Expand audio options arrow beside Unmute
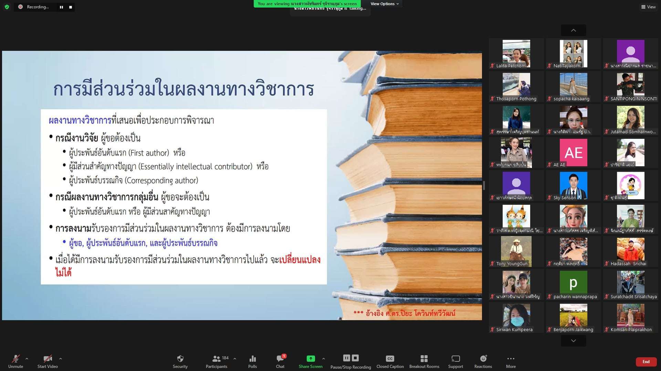 click(x=27, y=358)
